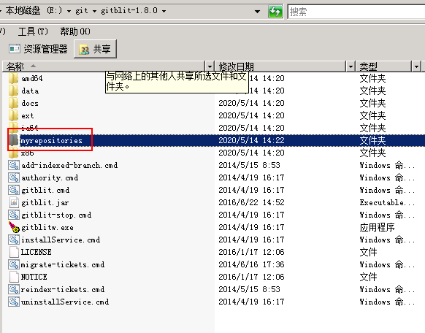This screenshot has height=333, width=425.
Task: Click the reindex-tickets.cmd file icon
Action: 14,289
